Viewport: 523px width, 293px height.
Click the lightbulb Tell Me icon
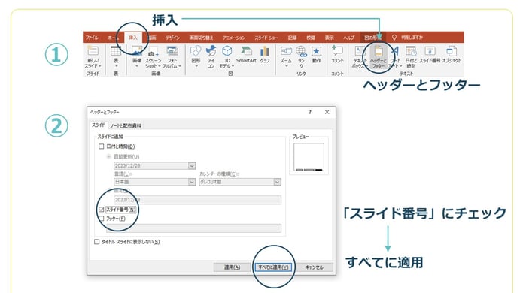(394, 38)
